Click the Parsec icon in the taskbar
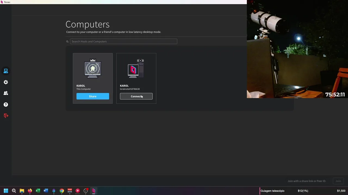 pyautogui.click(x=94, y=191)
